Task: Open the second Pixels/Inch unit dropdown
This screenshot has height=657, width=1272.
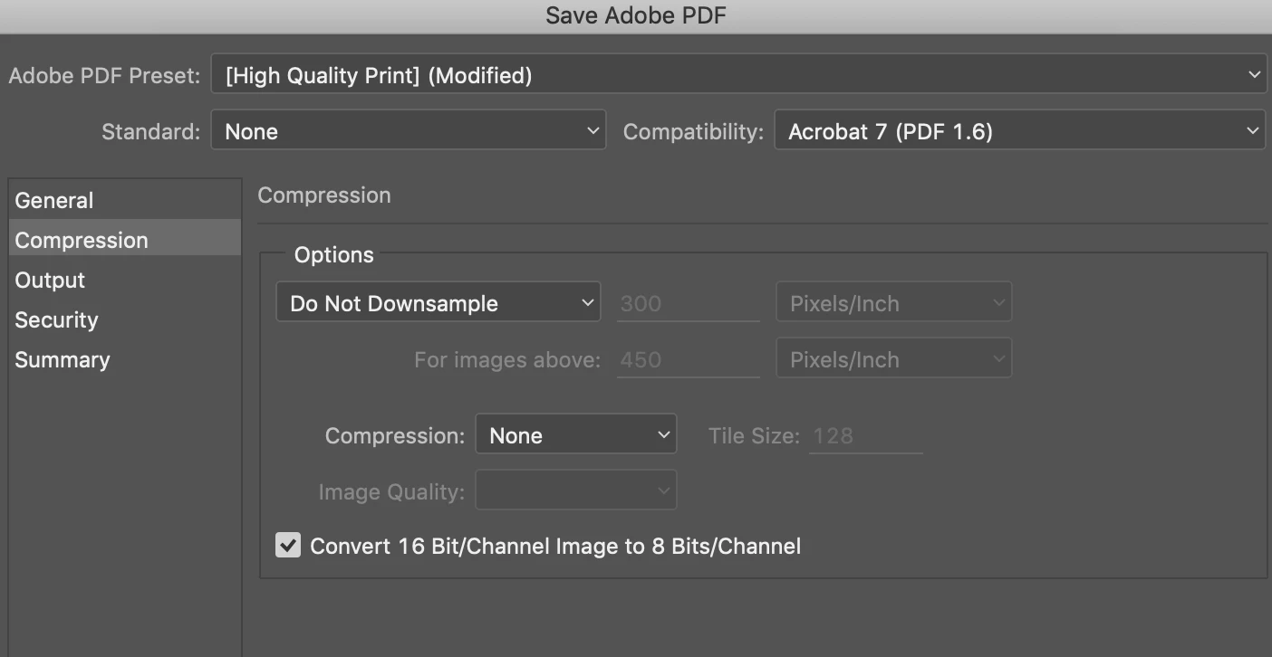Action: pyautogui.click(x=893, y=359)
